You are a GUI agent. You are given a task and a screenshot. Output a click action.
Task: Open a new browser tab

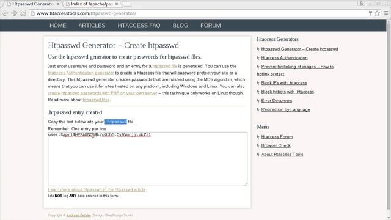[126, 4]
